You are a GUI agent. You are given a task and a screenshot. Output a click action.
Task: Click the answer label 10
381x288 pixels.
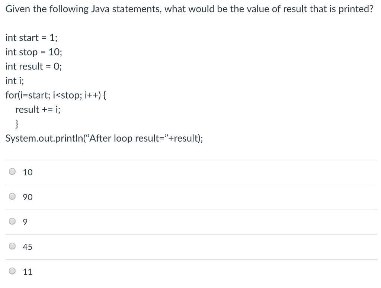point(27,172)
